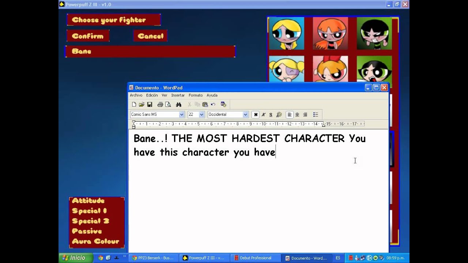The image size is (468, 263).
Task: Click the Cut scissors icon
Action: pos(189,104)
